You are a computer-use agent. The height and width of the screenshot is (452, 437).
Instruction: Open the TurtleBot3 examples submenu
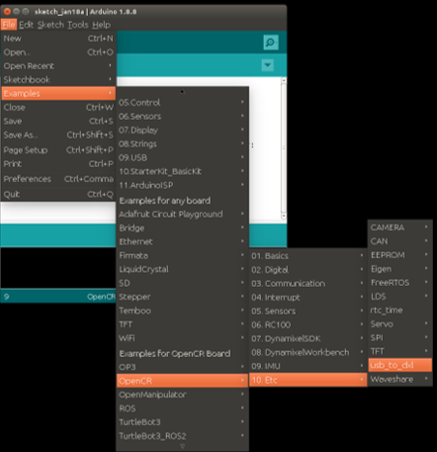[183, 422]
